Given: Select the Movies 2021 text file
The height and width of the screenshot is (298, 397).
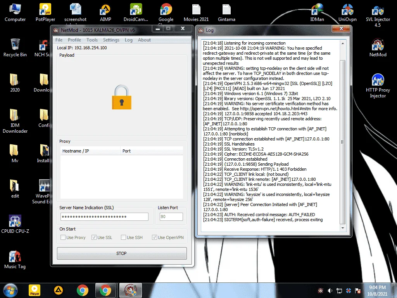Looking at the screenshot, I should click(196, 13).
